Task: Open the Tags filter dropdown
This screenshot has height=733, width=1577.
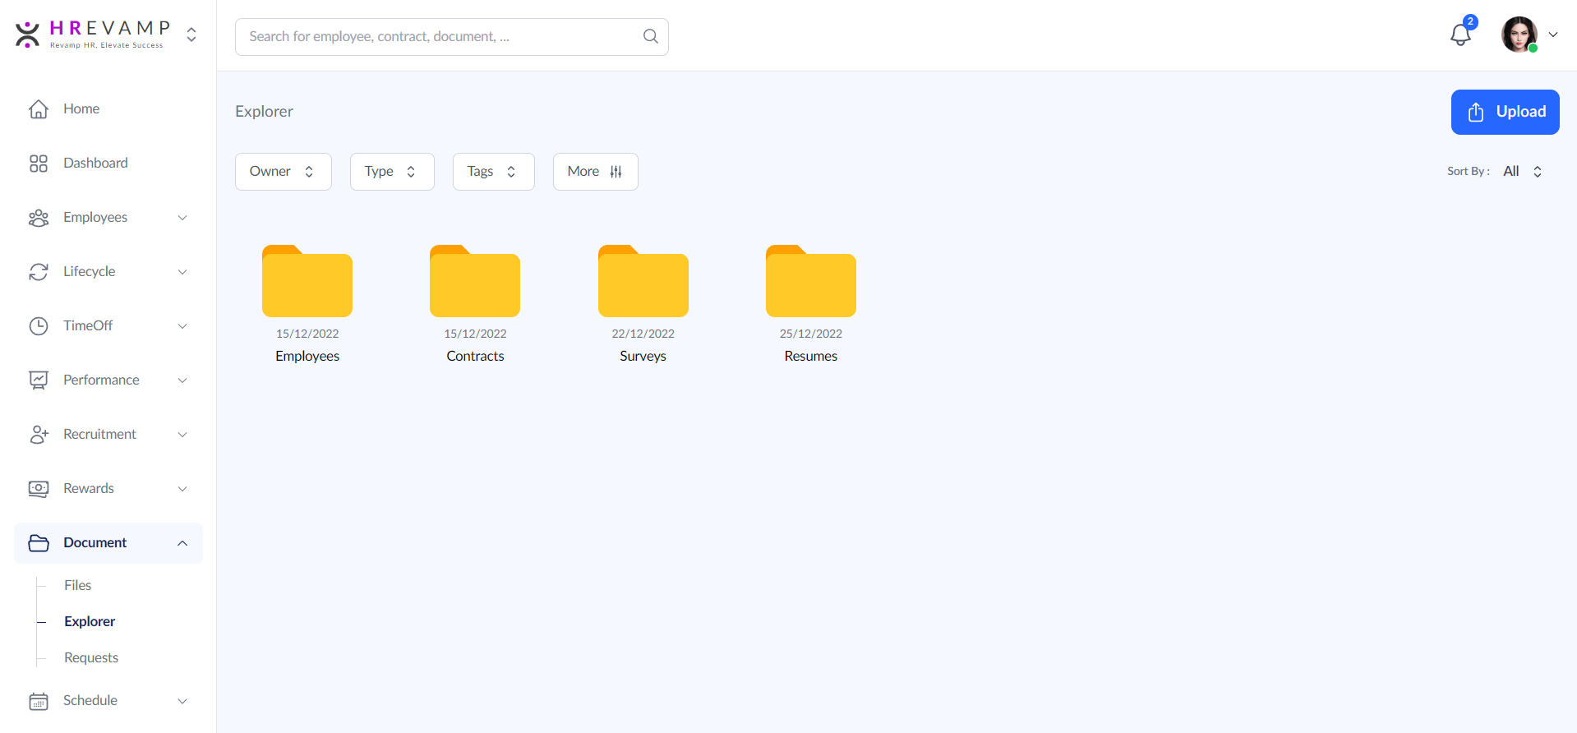Action: [493, 172]
